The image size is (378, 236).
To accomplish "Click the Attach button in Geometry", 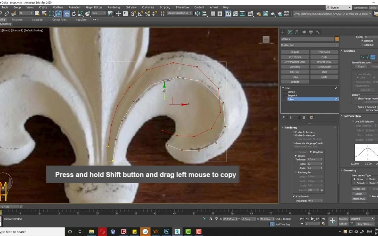I will coord(359,194).
